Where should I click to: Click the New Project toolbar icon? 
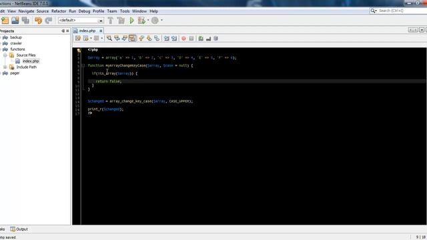[5, 21]
